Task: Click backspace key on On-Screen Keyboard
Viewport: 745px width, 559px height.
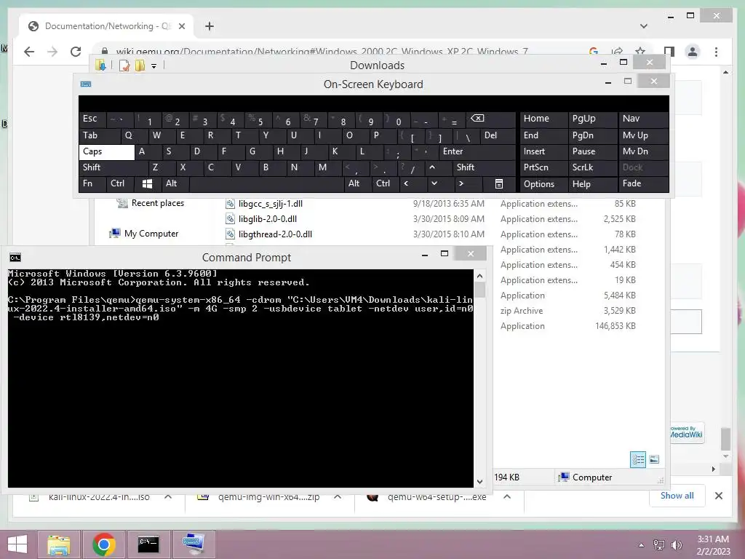Action: [490, 119]
